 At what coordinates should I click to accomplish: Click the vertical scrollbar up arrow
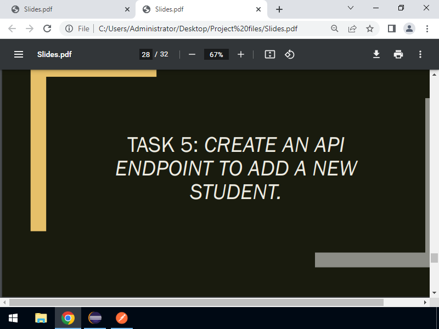434,75
